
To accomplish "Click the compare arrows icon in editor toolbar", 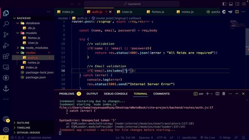I will click(x=230, y=12).
